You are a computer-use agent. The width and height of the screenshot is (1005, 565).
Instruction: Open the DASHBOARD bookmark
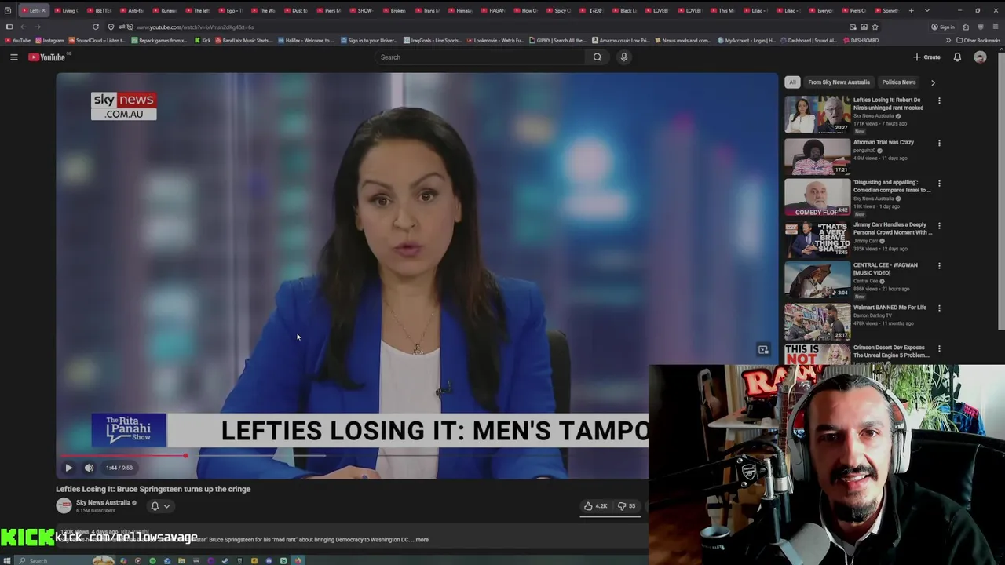(x=861, y=40)
